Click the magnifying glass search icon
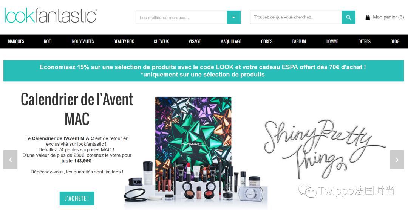This screenshot has height=210, width=408. pyautogui.click(x=348, y=17)
